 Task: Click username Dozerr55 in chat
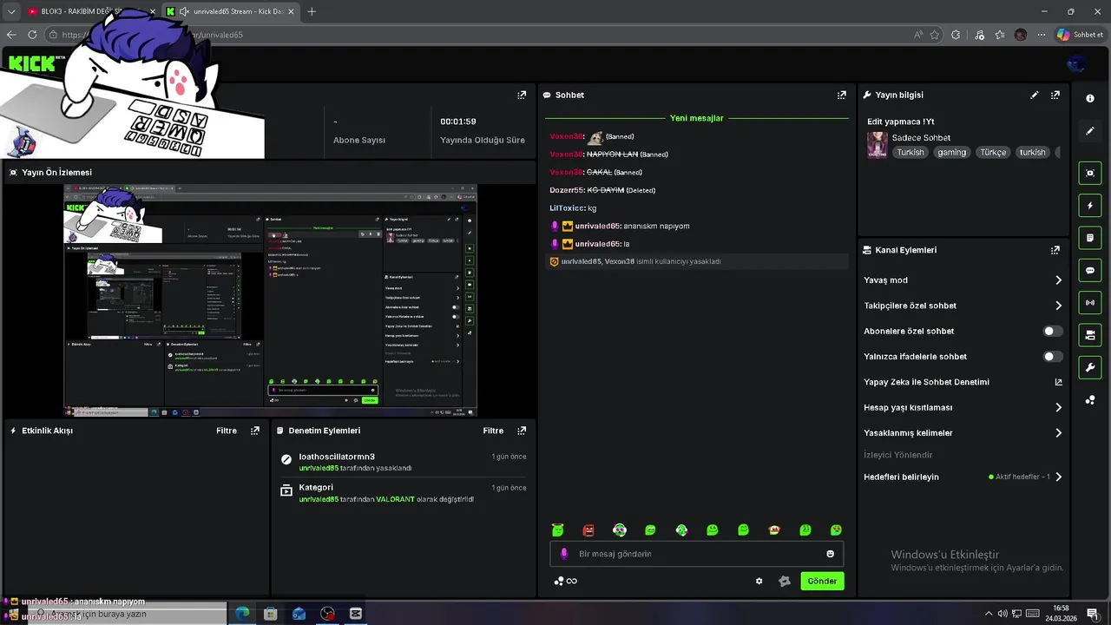pyautogui.click(x=567, y=190)
